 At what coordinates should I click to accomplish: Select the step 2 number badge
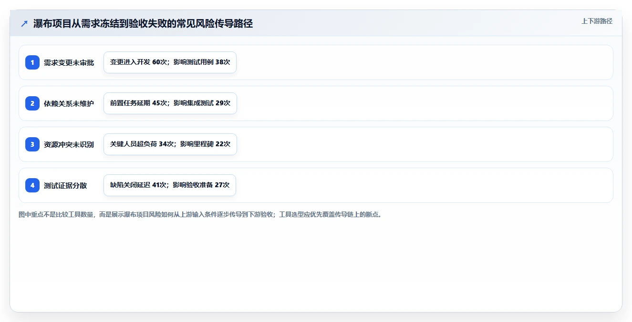click(32, 103)
